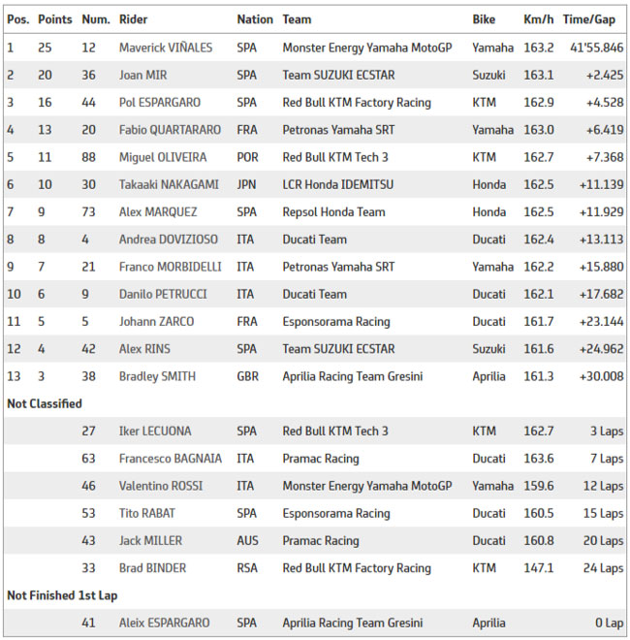Select rider Valentino ROSSI
This screenshot has width=630, height=640.
click(x=161, y=486)
